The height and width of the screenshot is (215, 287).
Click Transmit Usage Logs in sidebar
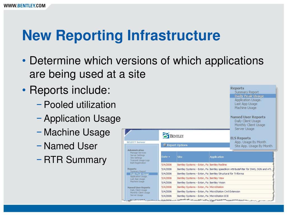(140, 160)
